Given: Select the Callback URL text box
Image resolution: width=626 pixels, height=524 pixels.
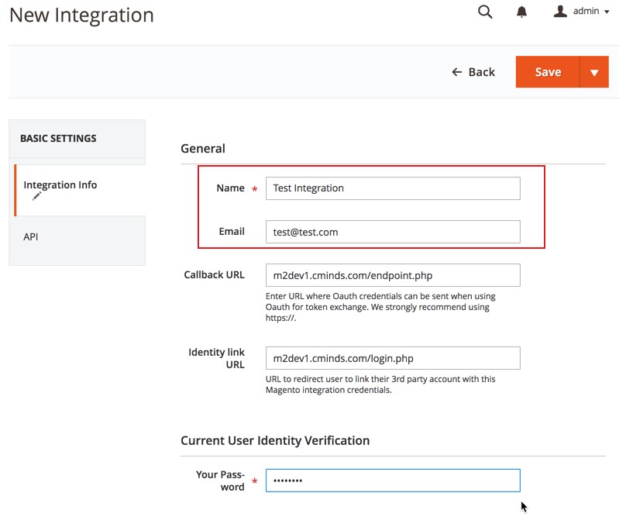Looking at the screenshot, I should point(392,275).
